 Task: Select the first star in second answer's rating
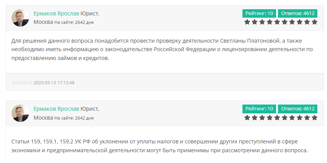(x=247, y=118)
